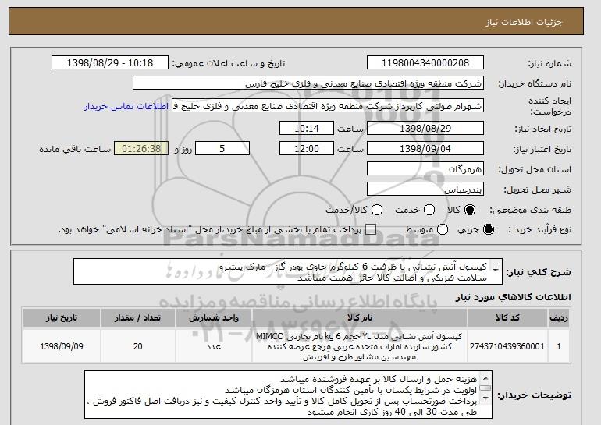
Task: Click the توضیحات خریدار text area
Action: pyautogui.click(x=288, y=395)
